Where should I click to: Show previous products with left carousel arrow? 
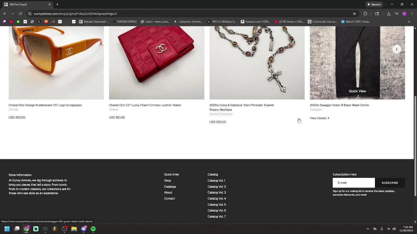point(17,49)
